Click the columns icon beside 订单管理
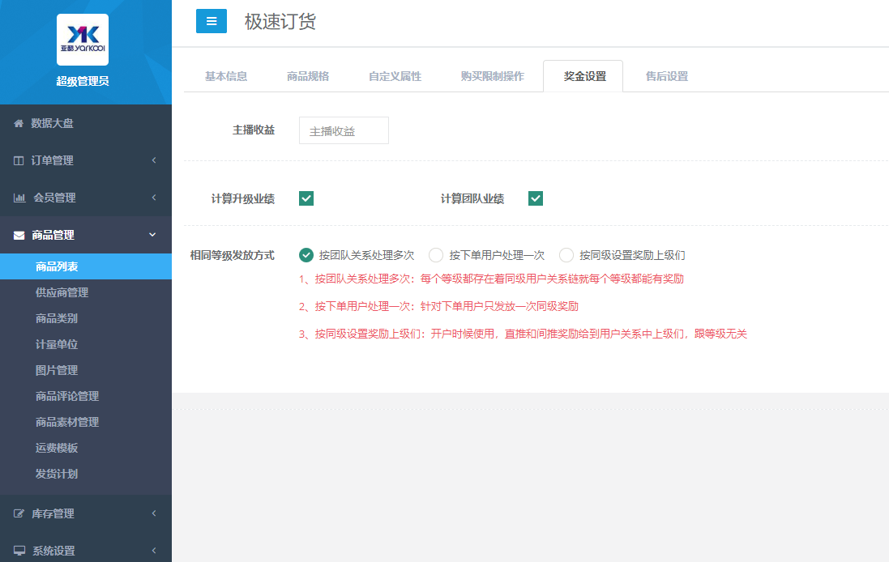 coord(19,160)
